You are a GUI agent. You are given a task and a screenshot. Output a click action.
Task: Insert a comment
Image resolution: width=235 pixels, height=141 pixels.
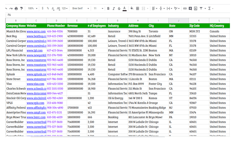(x=190, y=9)
